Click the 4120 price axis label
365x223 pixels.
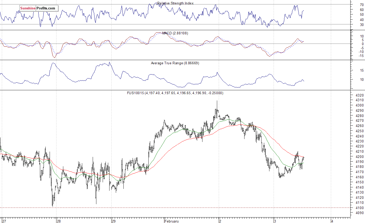click(360, 198)
